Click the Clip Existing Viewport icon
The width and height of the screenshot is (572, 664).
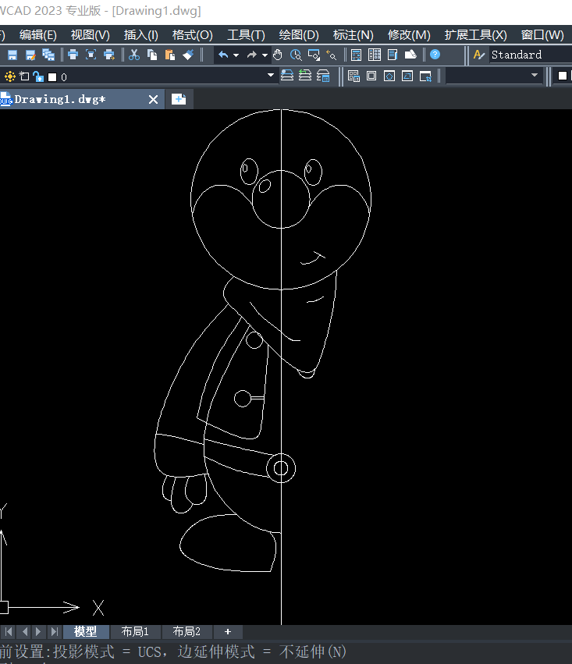click(425, 76)
